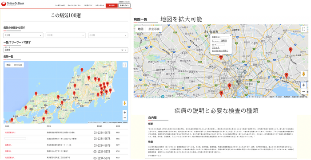Select 航空写真 view on the Tokyo map

(154, 29)
